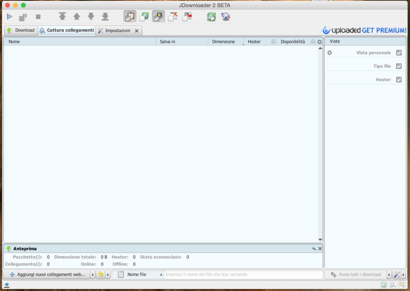The width and height of the screenshot is (410, 291).
Task: Click Avvia tutti i download button
Action: [x=355, y=274]
